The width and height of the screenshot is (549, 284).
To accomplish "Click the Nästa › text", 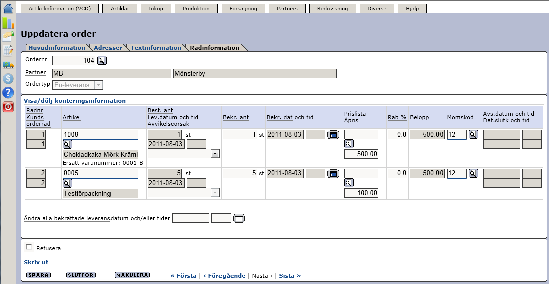I will point(262,276).
